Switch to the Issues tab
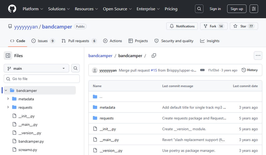 (43, 41)
